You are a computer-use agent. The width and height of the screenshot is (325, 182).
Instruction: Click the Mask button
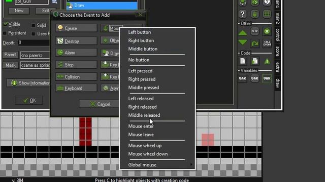(x=10, y=65)
